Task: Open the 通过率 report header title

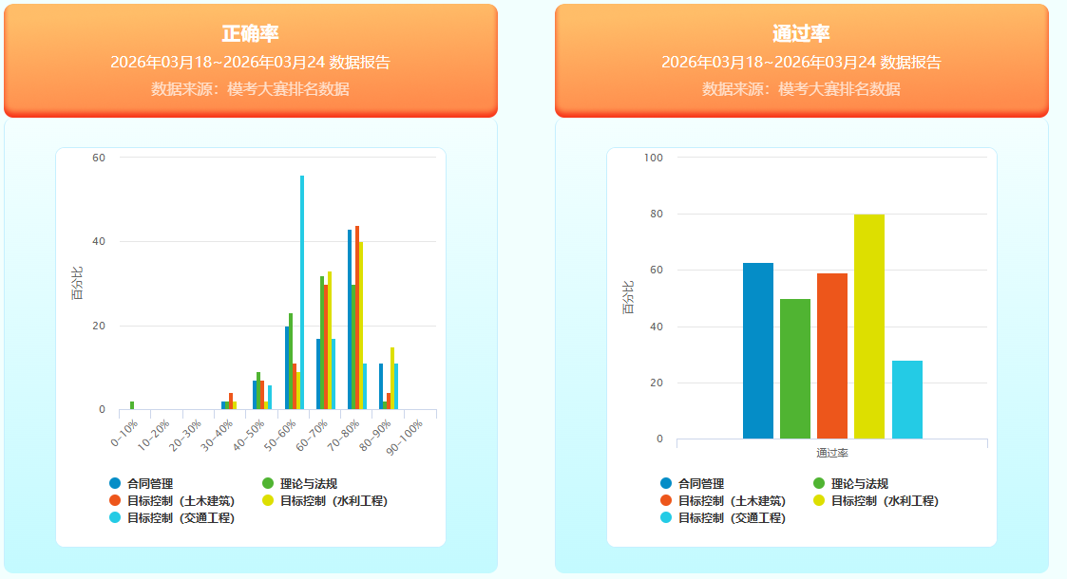Action: 801,34
